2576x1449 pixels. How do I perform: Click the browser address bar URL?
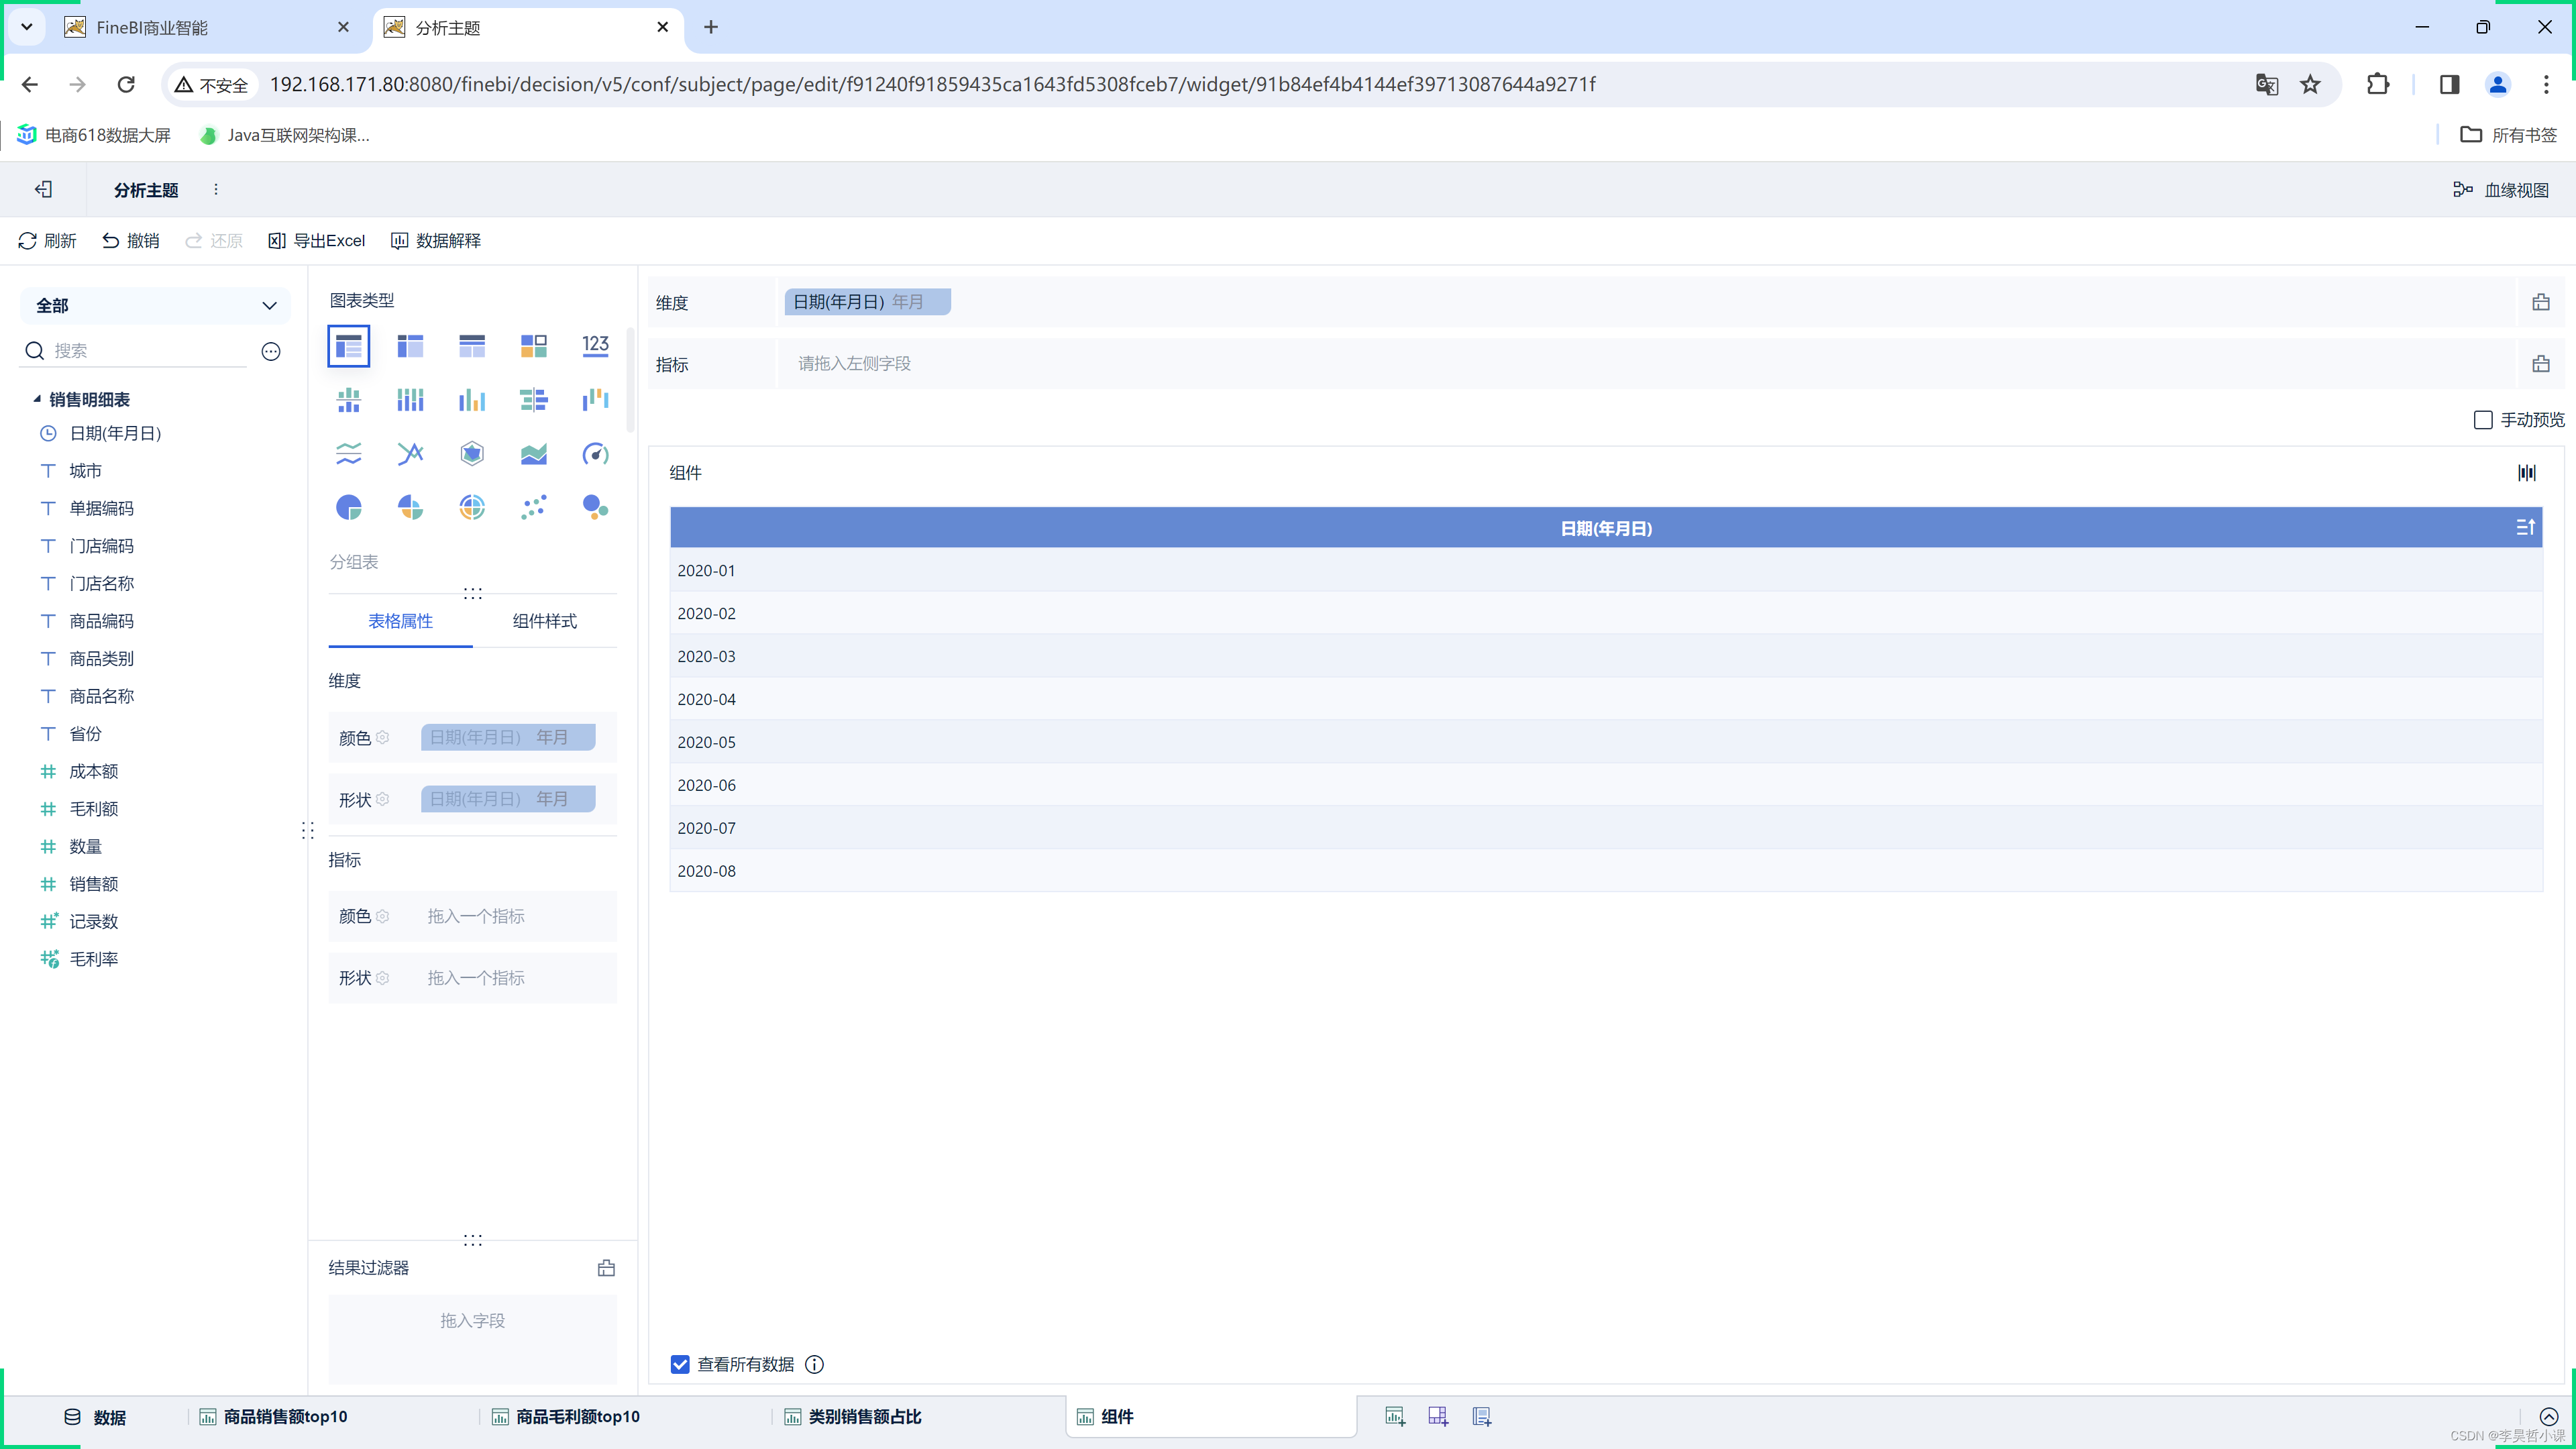[x=932, y=84]
